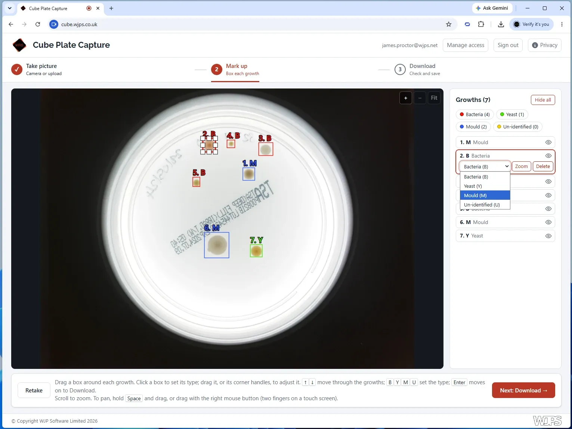
Task: Click the Cube Plate Capture logo
Action: click(x=19, y=45)
